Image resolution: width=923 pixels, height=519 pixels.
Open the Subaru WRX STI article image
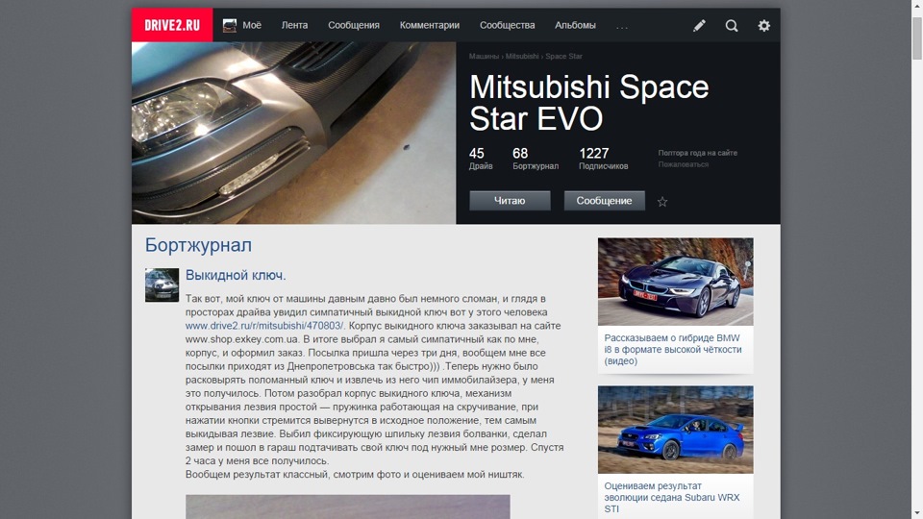(675, 430)
